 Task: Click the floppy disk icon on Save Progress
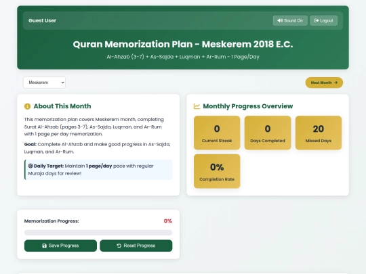[44, 246]
